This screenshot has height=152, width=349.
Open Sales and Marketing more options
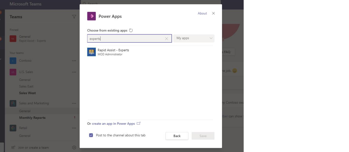74,103
